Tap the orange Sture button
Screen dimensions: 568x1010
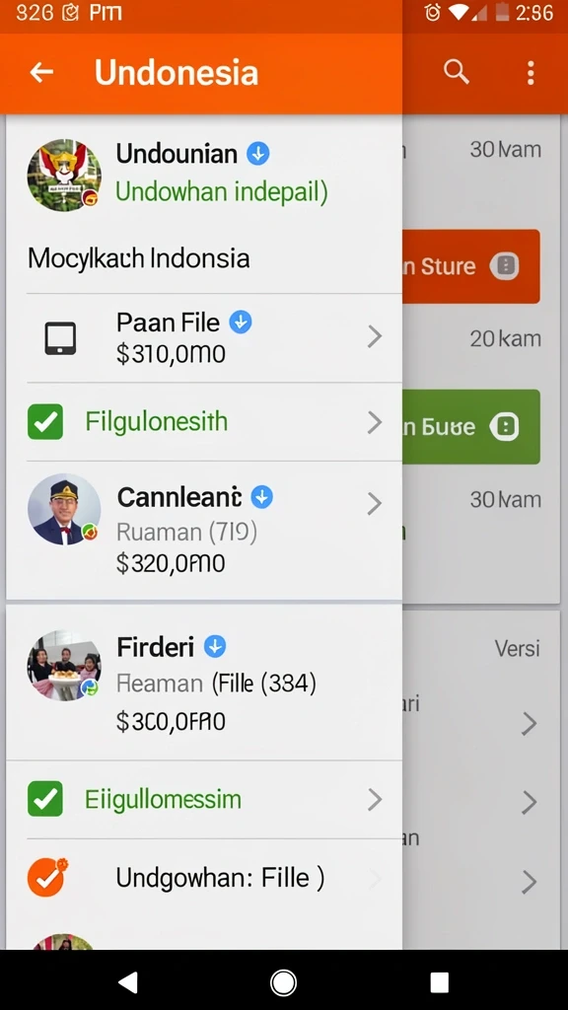(471, 266)
